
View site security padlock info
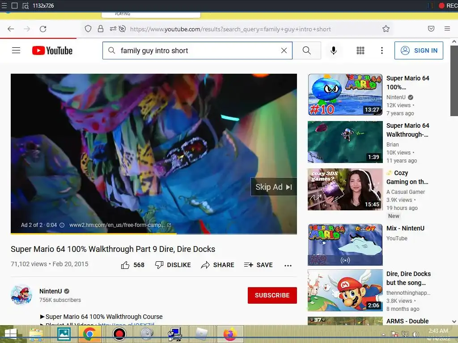[101, 29]
